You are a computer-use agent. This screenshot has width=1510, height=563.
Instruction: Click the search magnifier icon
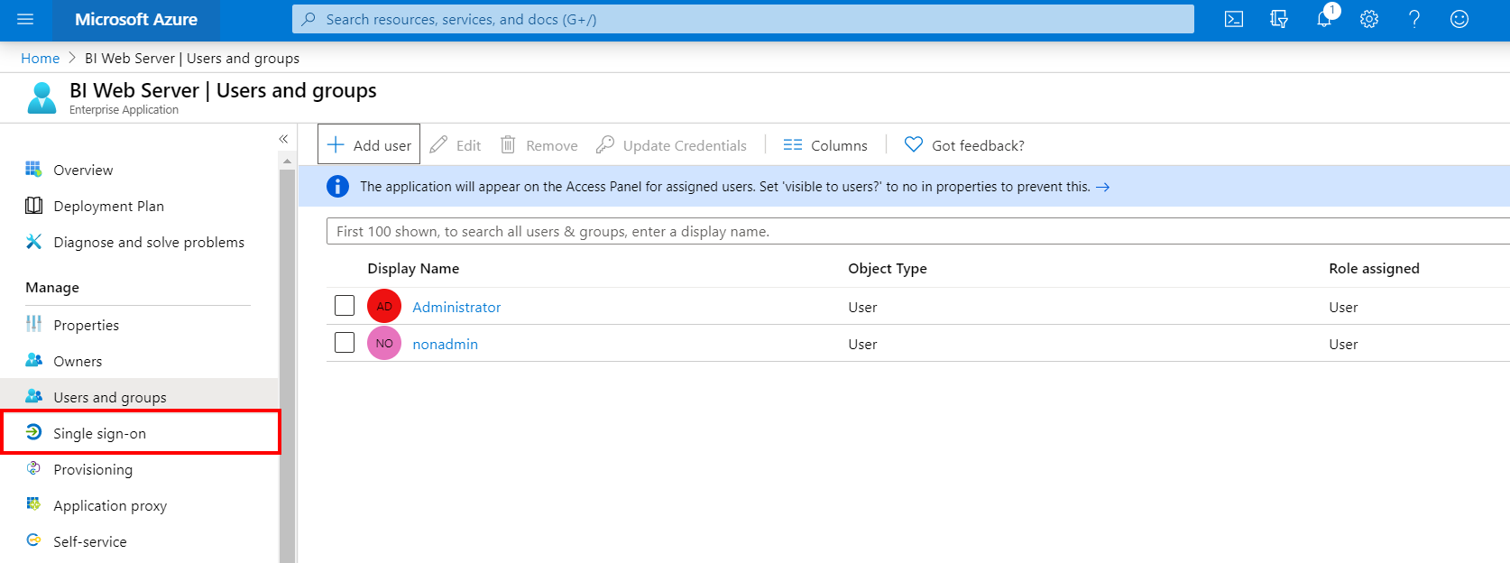pos(308,19)
